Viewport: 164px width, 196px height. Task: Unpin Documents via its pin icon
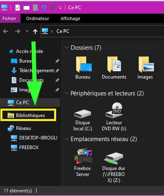[x=57, y=80]
